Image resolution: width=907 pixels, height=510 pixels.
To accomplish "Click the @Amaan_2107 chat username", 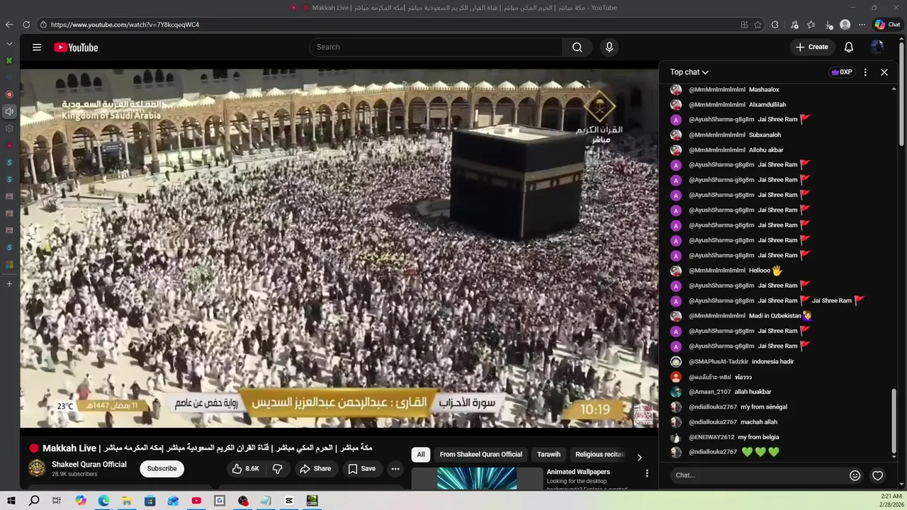I will 710,392.
